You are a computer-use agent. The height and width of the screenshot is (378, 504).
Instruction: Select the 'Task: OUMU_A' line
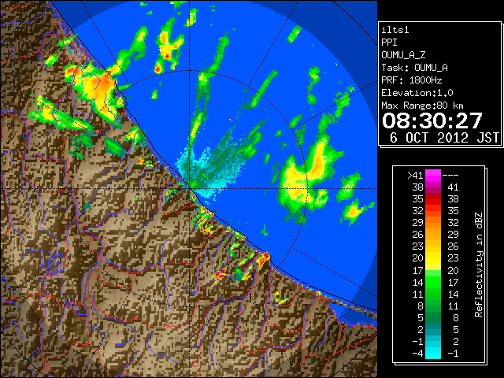tap(414, 68)
